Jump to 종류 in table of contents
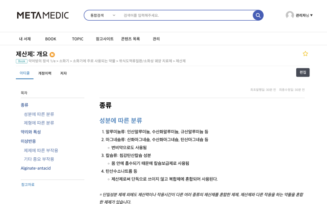Image resolution: width=327 pixels, height=204 pixels. [24, 105]
